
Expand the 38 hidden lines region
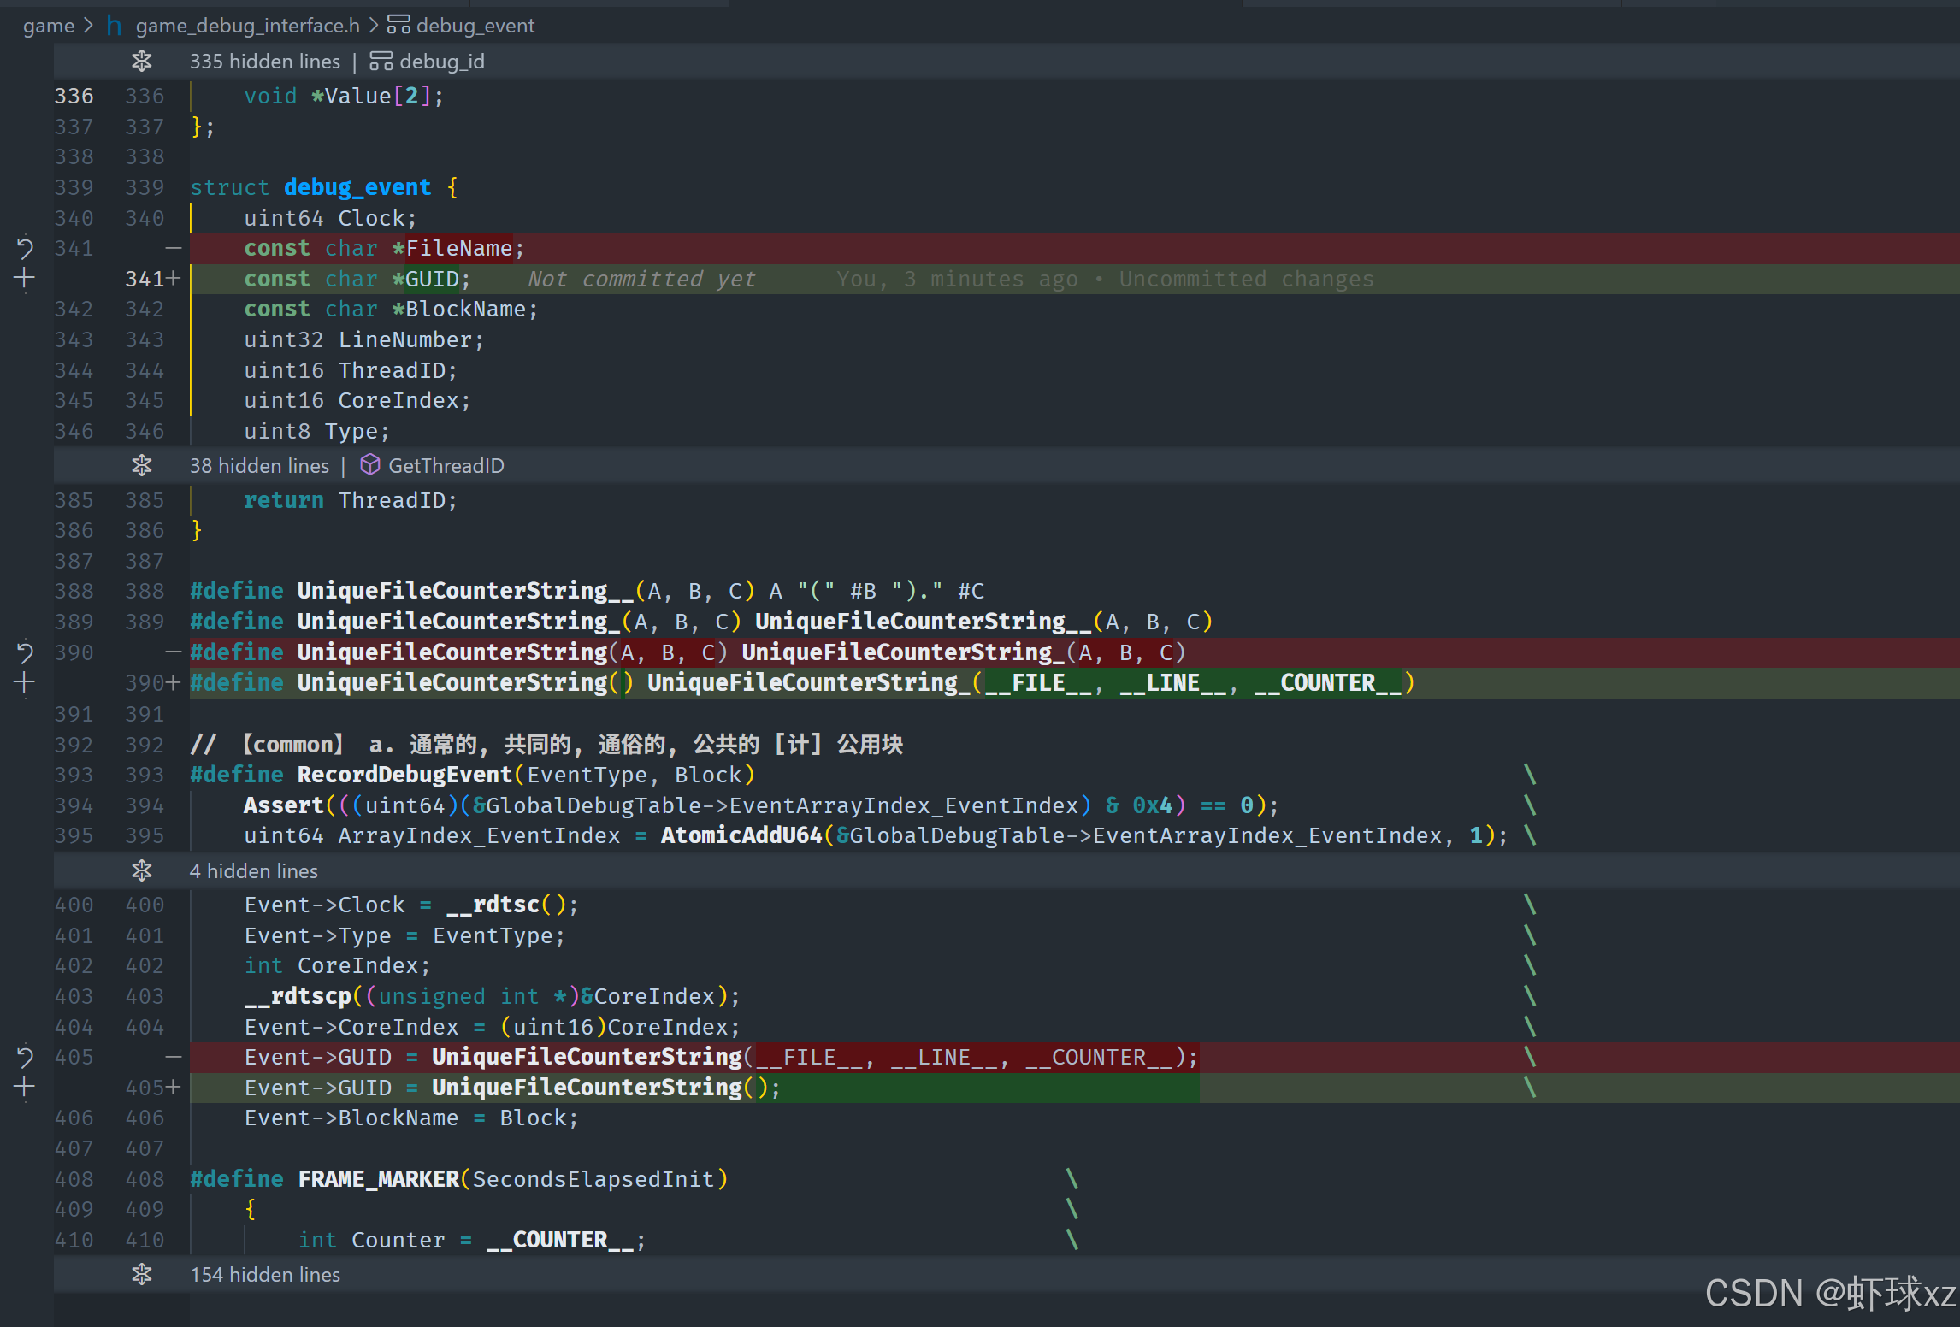pos(142,466)
